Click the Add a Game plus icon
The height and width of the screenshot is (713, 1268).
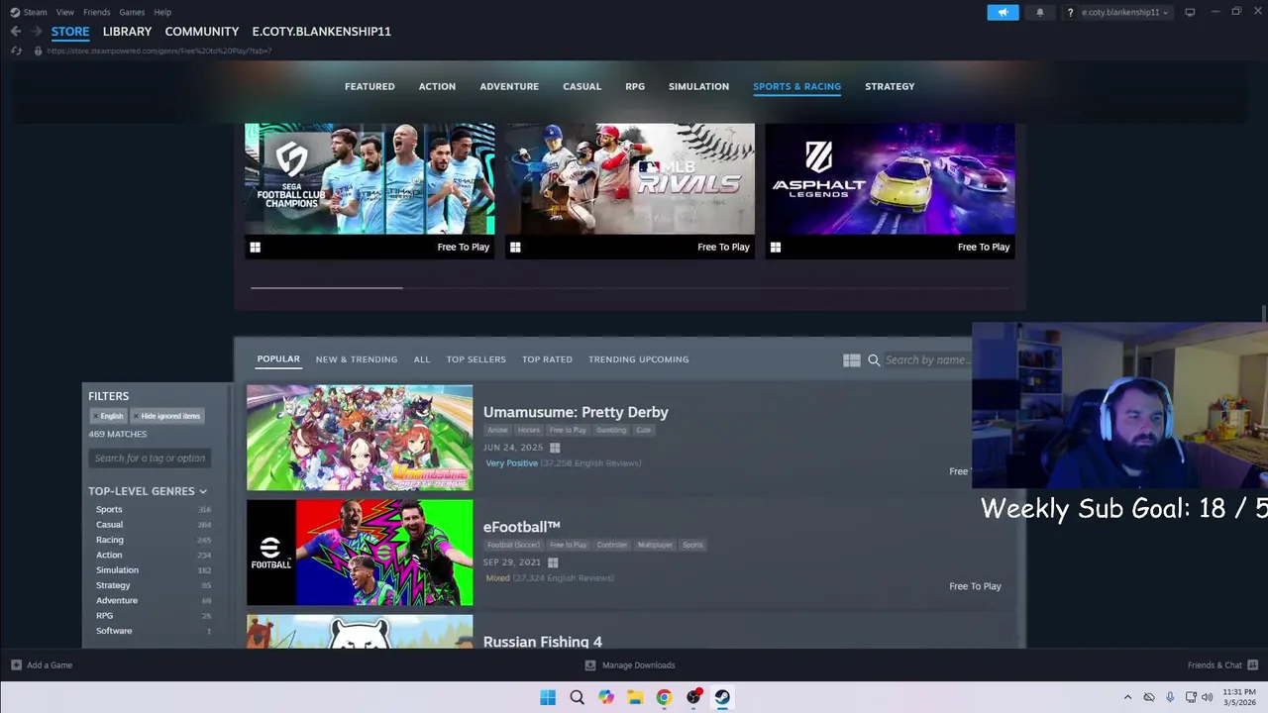16,665
